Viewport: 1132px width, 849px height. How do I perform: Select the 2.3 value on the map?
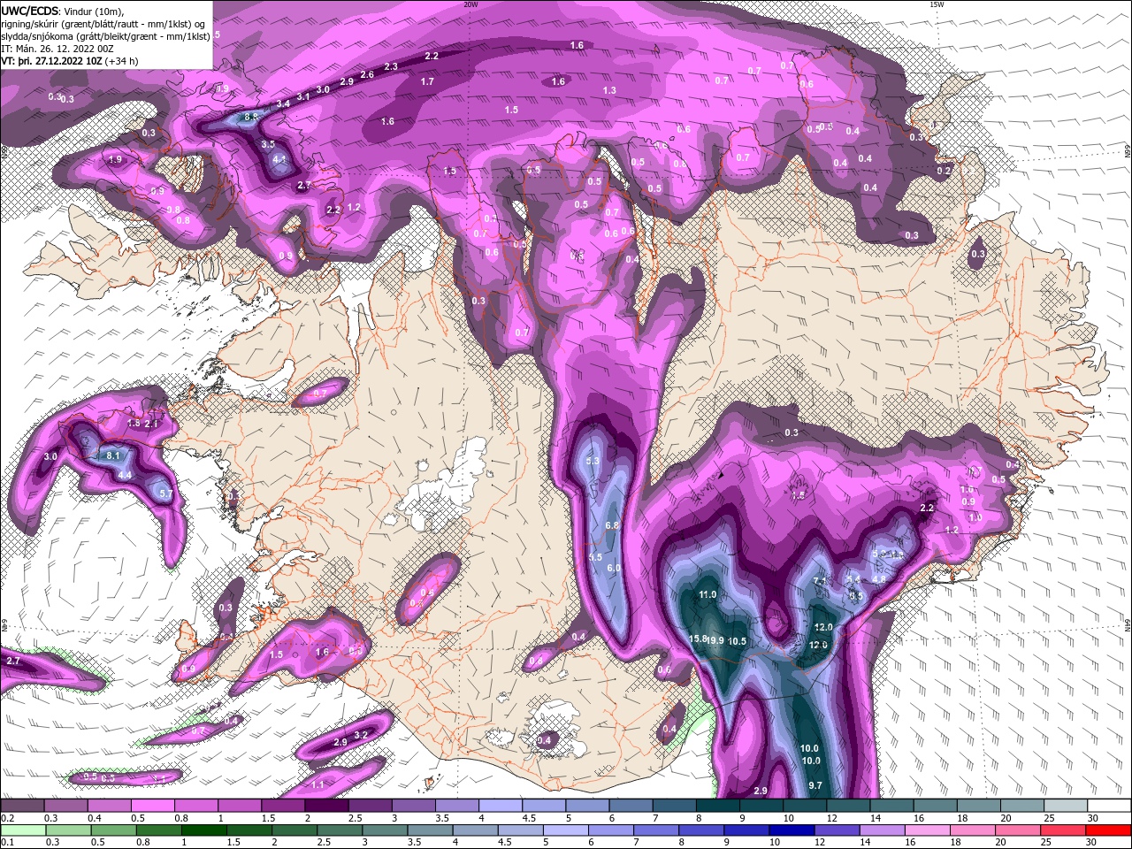click(x=391, y=66)
